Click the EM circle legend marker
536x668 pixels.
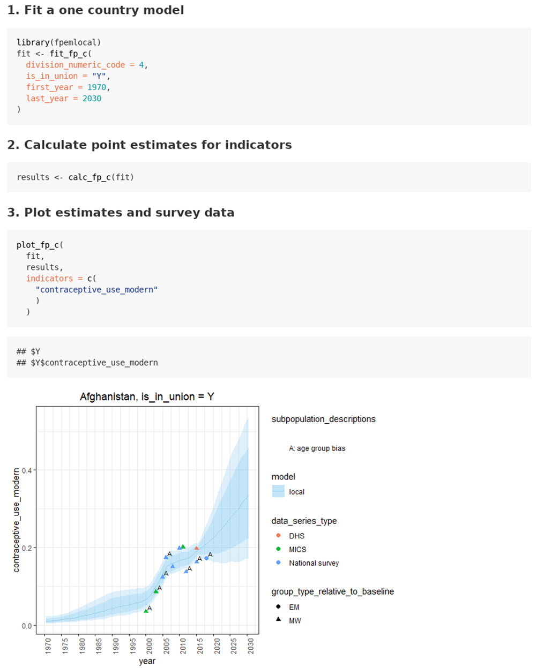tap(278, 607)
